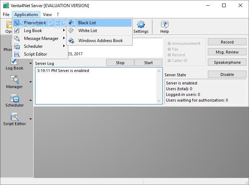Screen dimensions: 249x185
Task: Click "Logged-in users: 0" status text
Action: tap(183, 94)
